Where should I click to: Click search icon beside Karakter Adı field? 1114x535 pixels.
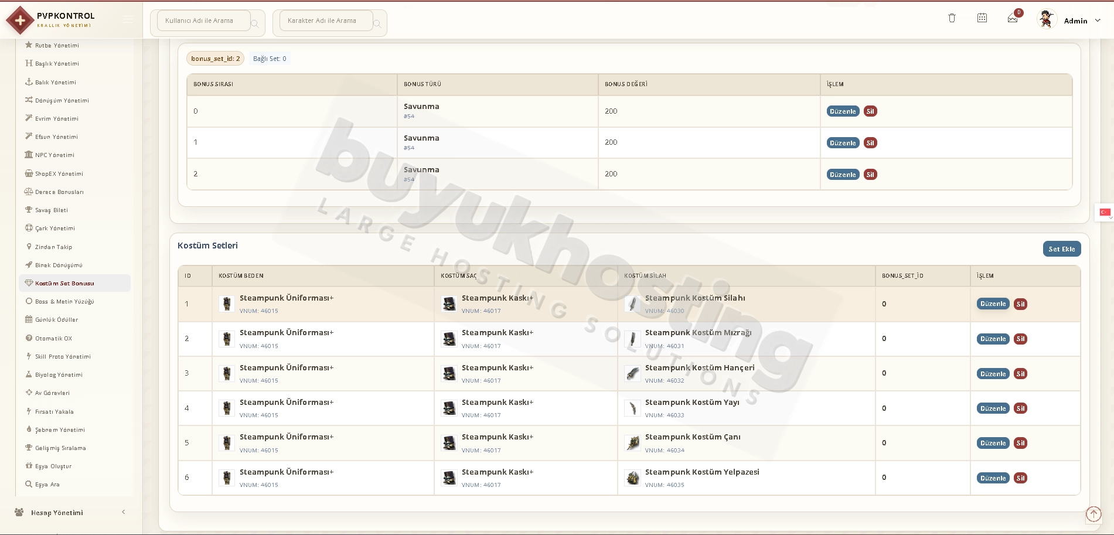point(377,24)
